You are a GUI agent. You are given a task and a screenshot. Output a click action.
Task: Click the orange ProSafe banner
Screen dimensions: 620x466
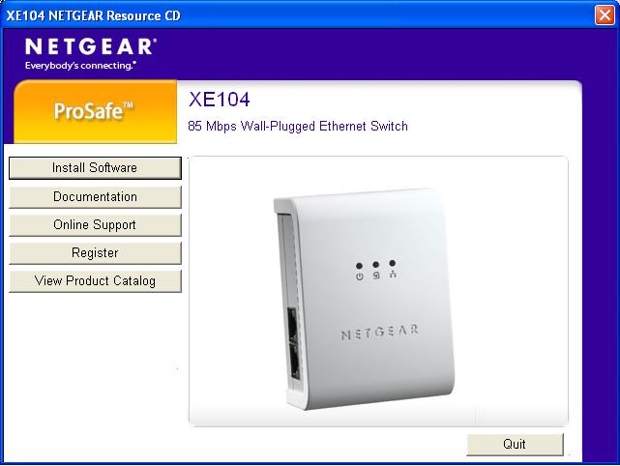coord(95,111)
